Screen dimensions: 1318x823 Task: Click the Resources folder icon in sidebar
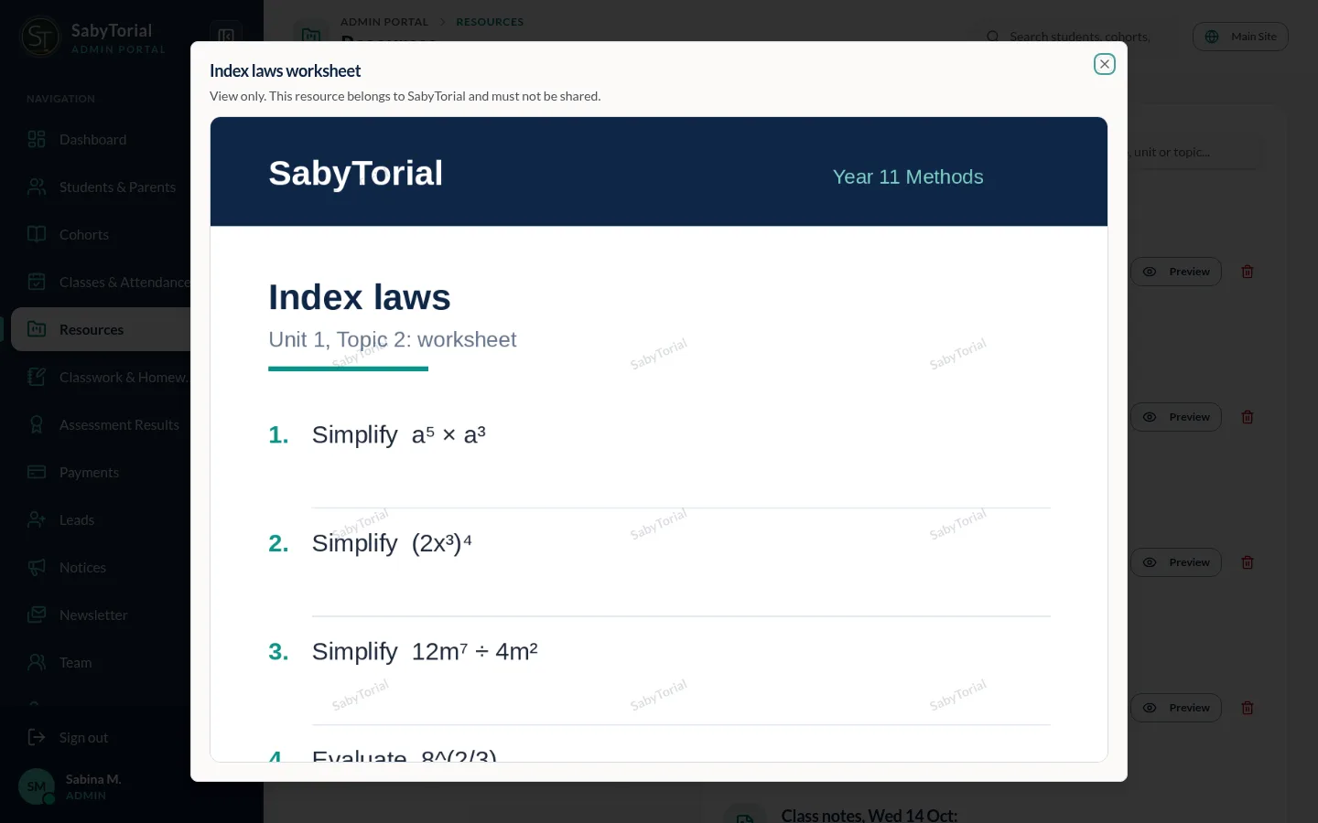[37, 329]
